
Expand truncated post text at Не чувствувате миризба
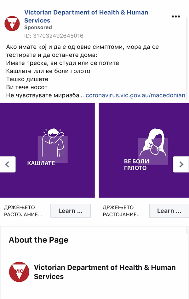pyautogui.click(x=45, y=95)
